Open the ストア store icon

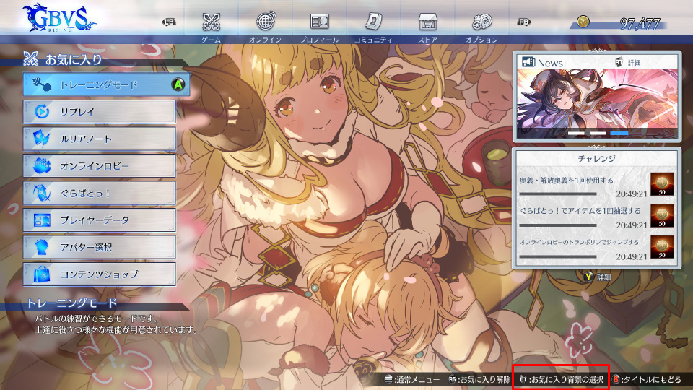click(428, 22)
